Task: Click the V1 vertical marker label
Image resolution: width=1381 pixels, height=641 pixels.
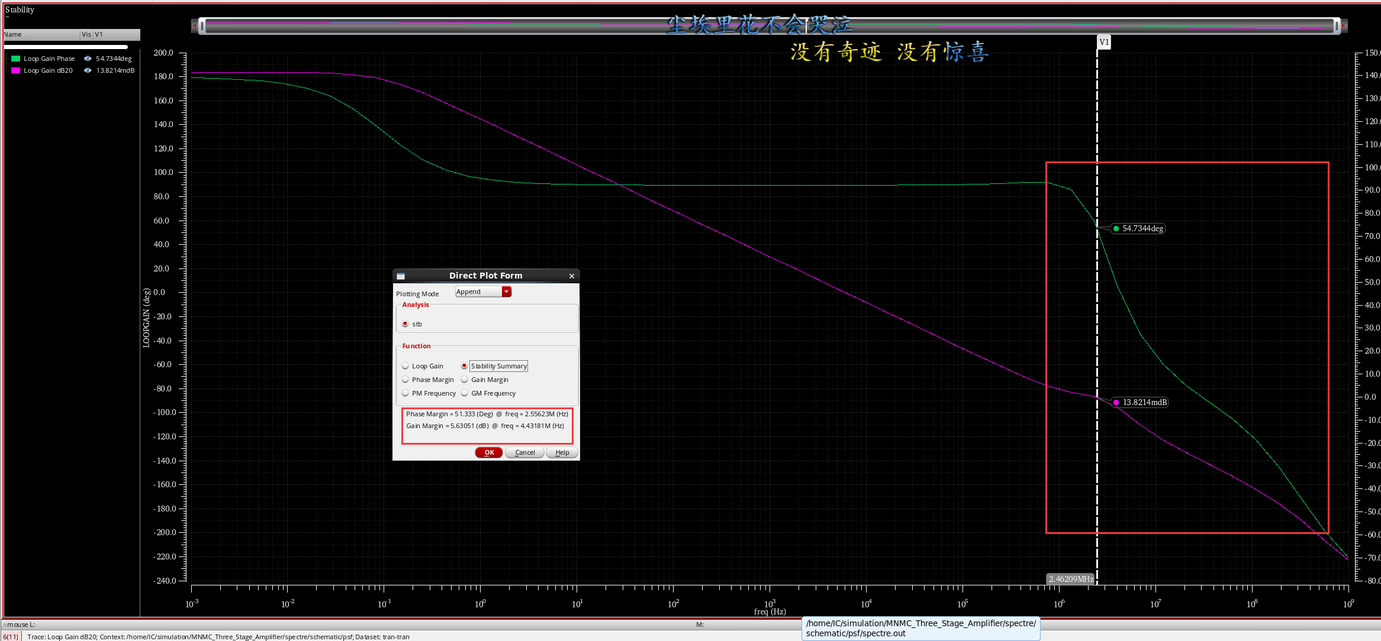Action: [x=1104, y=42]
